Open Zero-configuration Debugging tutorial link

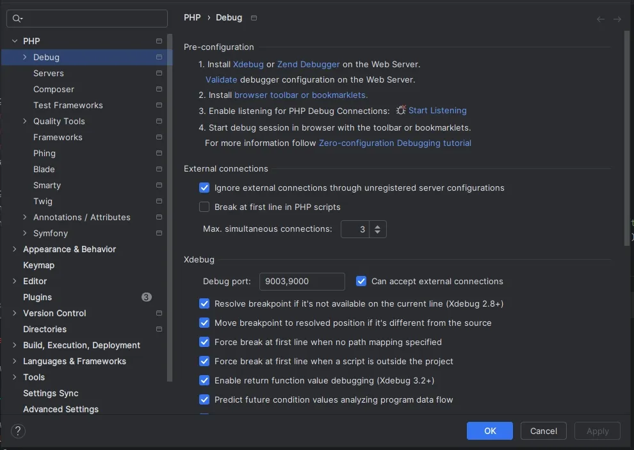click(395, 143)
